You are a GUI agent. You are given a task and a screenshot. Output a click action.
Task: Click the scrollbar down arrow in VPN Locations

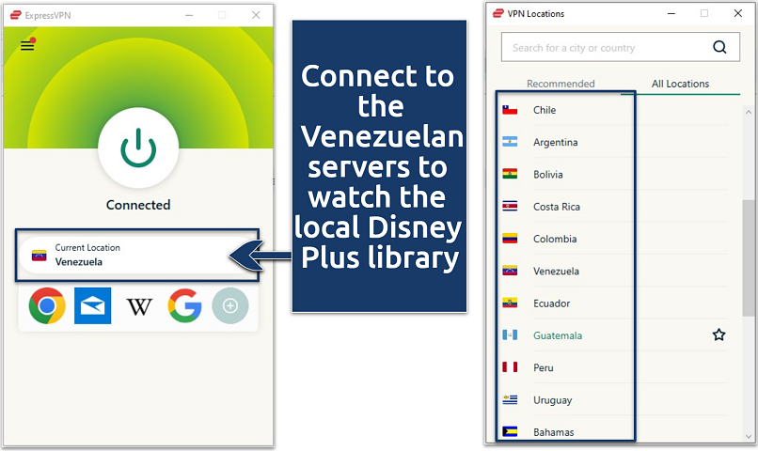[749, 437]
